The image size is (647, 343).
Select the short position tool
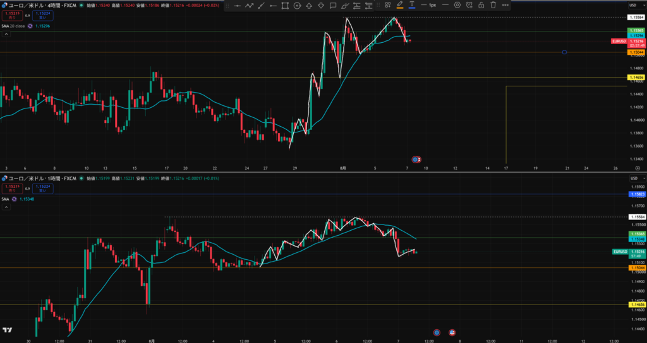coord(369,5)
